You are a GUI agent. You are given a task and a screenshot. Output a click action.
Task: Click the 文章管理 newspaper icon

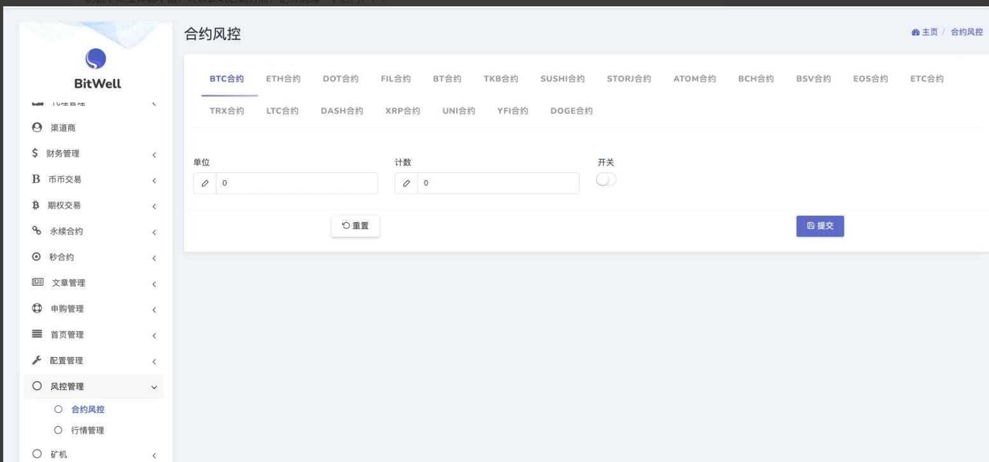pyautogui.click(x=38, y=283)
